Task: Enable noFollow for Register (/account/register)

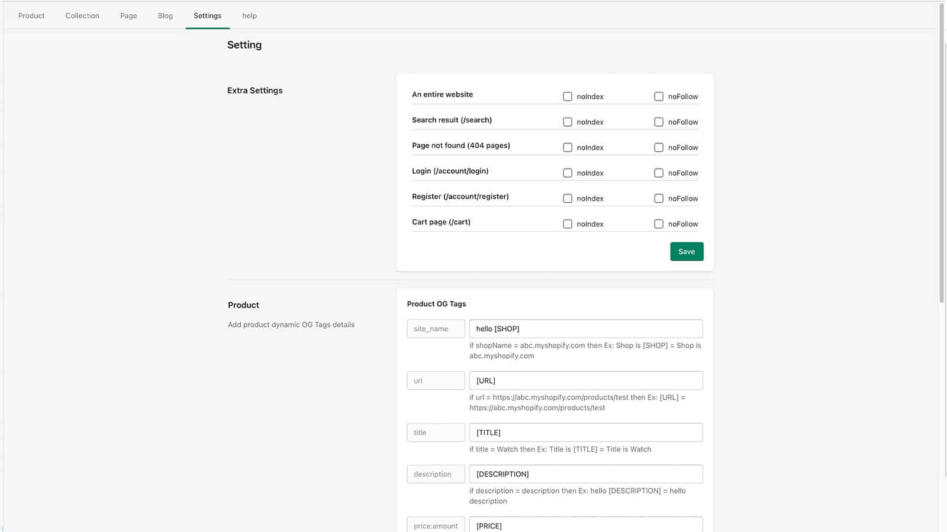Action: pos(659,198)
